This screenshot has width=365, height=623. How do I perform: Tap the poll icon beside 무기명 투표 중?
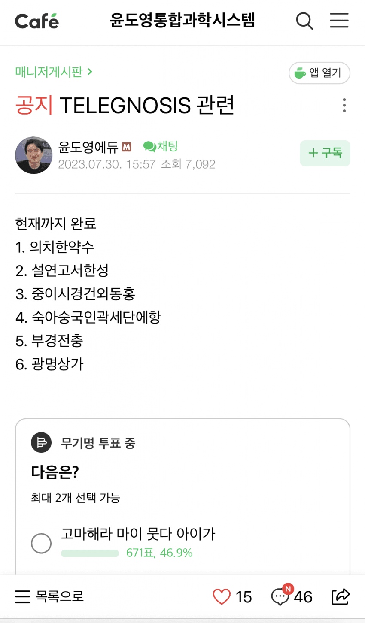tap(41, 443)
